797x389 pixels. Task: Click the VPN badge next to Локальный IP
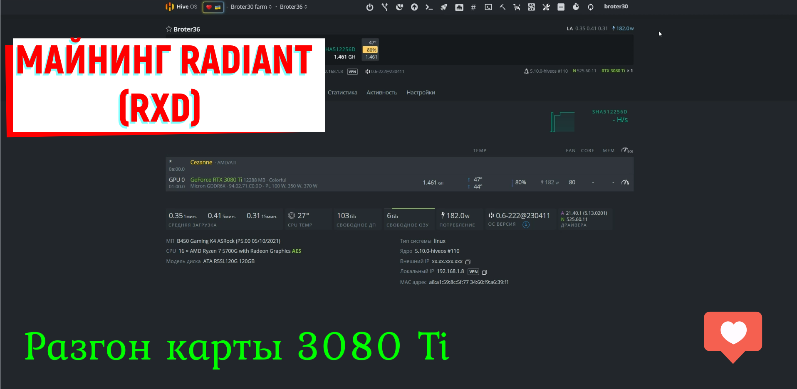(473, 272)
